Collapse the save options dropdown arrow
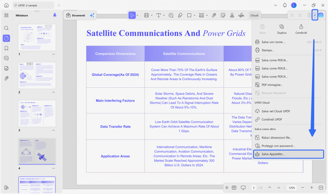 click(x=315, y=15)
